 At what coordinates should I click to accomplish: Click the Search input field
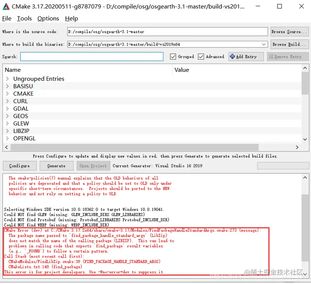point(92,57)
